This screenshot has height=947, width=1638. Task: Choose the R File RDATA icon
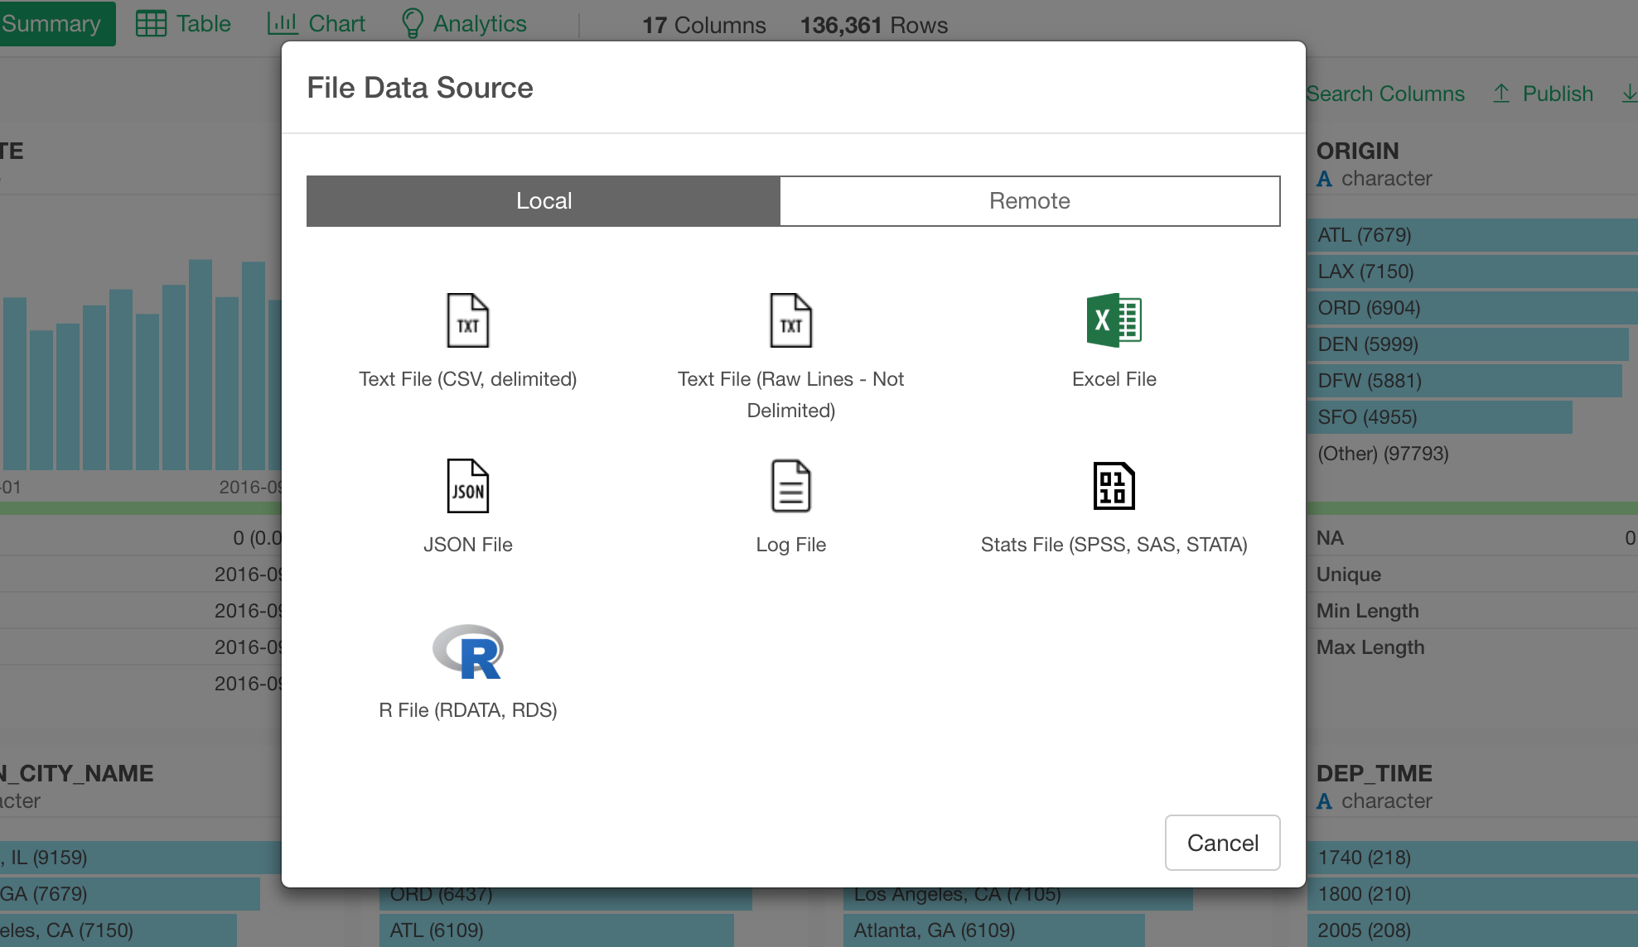[467, 651]
